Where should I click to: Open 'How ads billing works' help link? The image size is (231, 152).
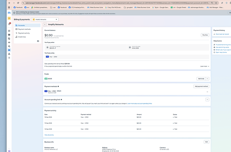point(222,47)
